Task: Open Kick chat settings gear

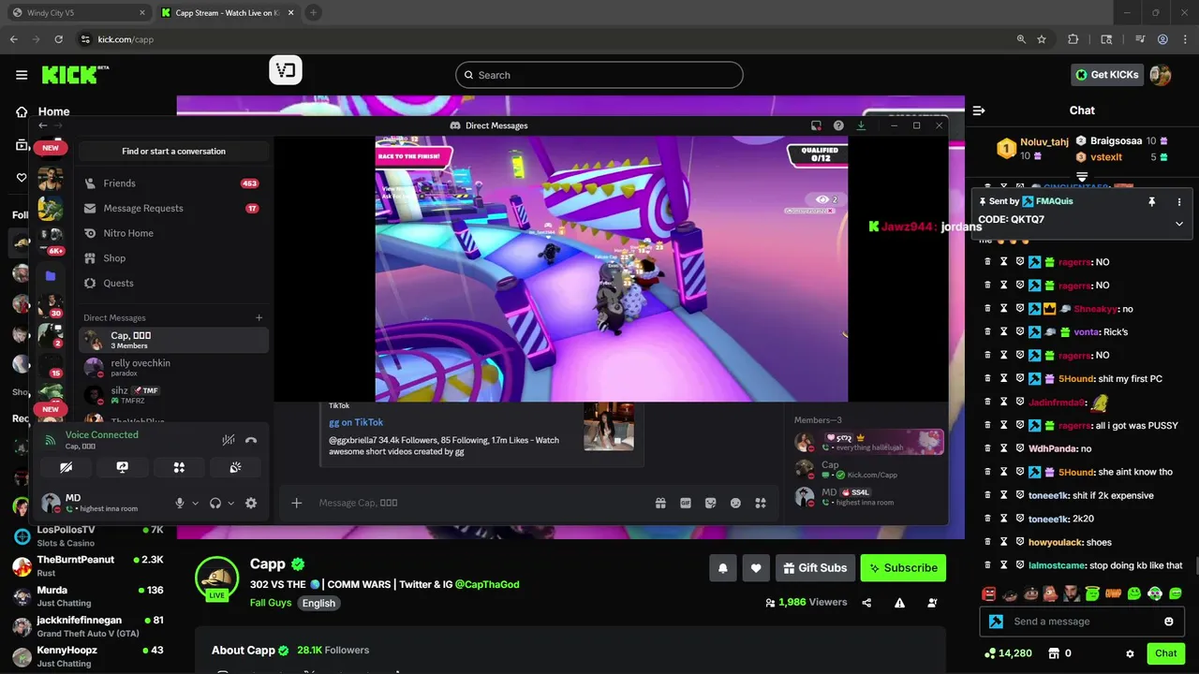Action: click(1130, 653)
